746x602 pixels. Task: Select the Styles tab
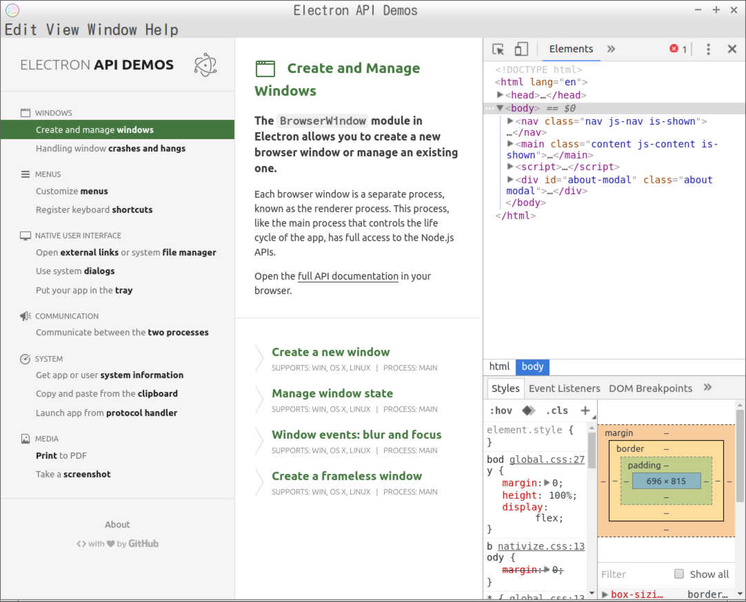[x=505, y=388]
